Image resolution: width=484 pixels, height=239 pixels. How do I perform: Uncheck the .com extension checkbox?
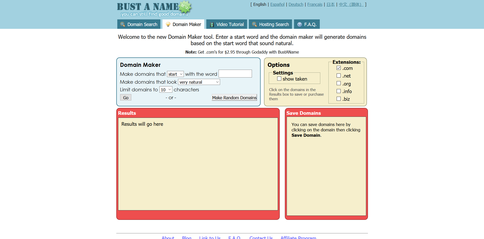coord(339,68)
